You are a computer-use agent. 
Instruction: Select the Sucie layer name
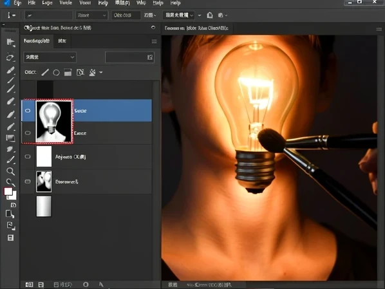(80, 111)
